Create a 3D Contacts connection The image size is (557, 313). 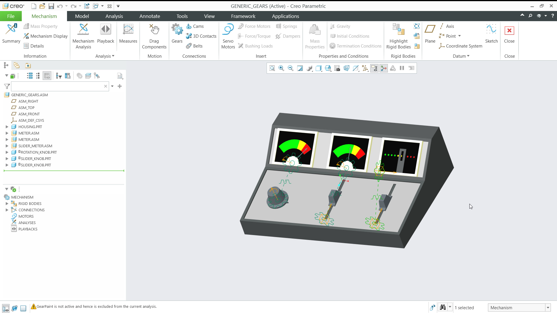tap(201, 36)
